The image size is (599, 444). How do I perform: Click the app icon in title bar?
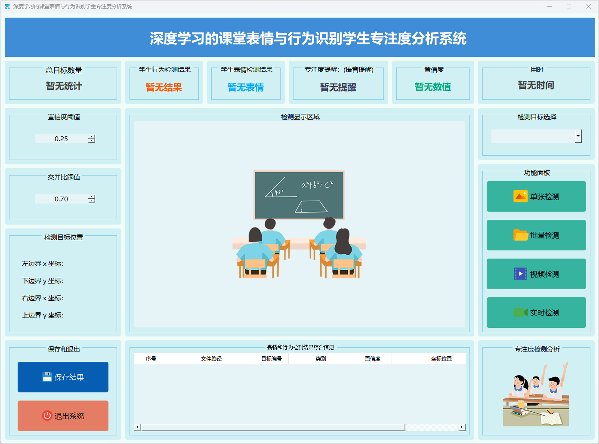(7, 6)
